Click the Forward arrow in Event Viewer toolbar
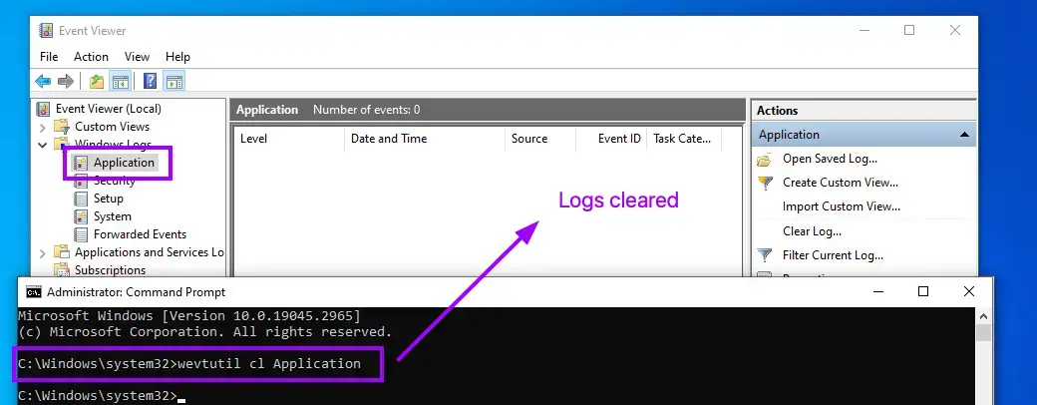 pos(66,82)
